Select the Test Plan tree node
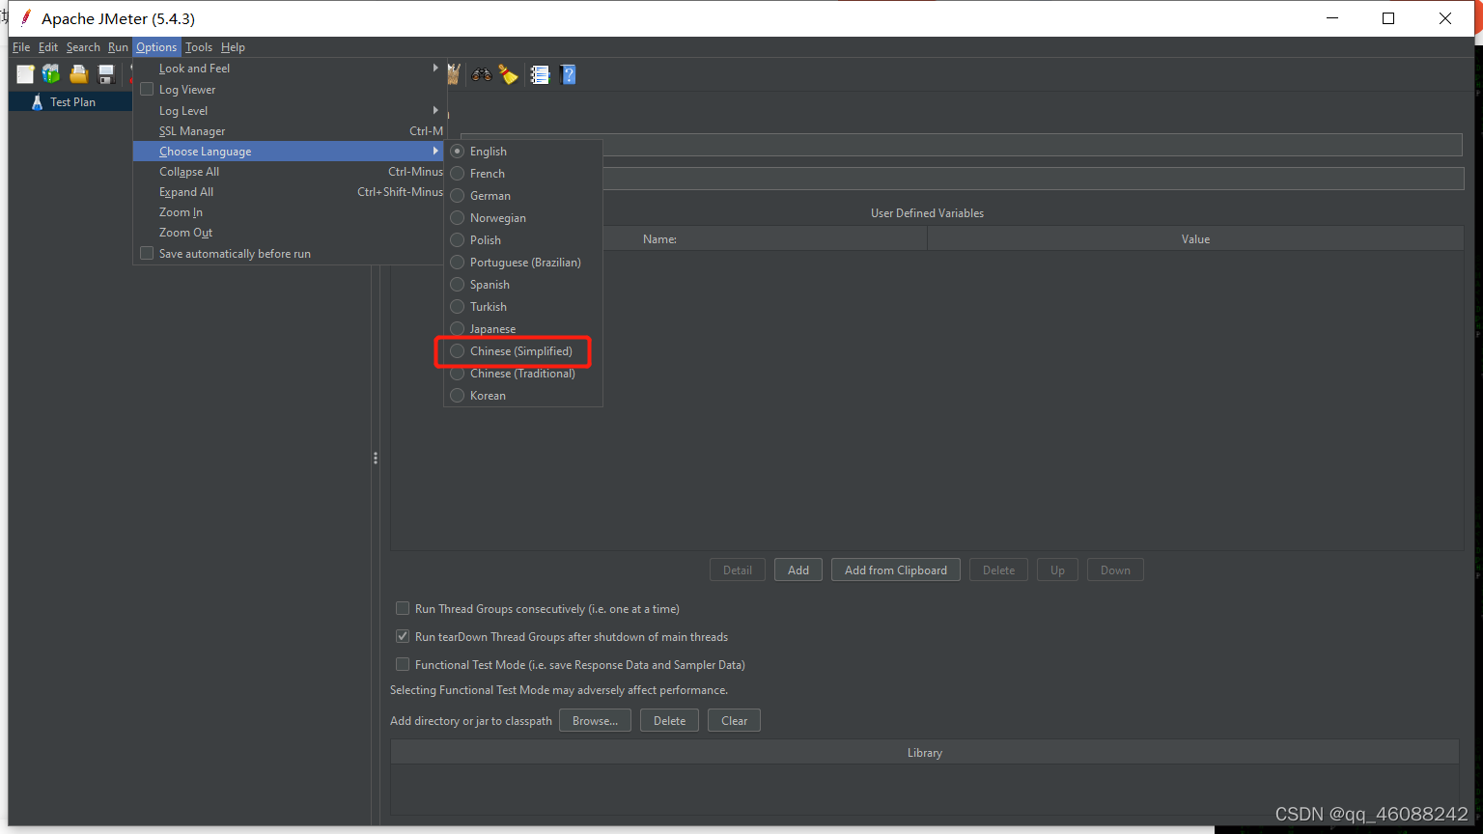Viewport: 1483px width, 834px height. tap(72, 101)
